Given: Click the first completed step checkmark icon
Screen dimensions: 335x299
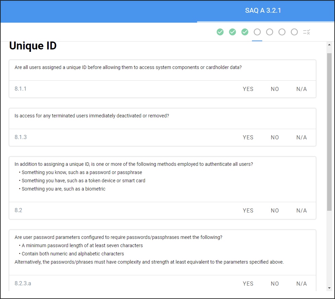Looking at the screenshot, I should point(220,32).
